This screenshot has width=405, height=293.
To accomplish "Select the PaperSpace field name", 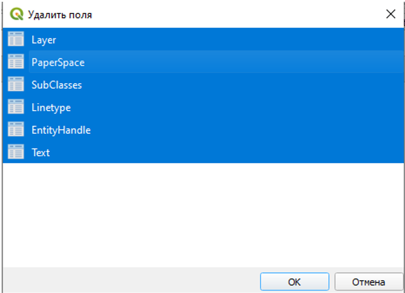I will pyautogui.click(x=58, y=62).
